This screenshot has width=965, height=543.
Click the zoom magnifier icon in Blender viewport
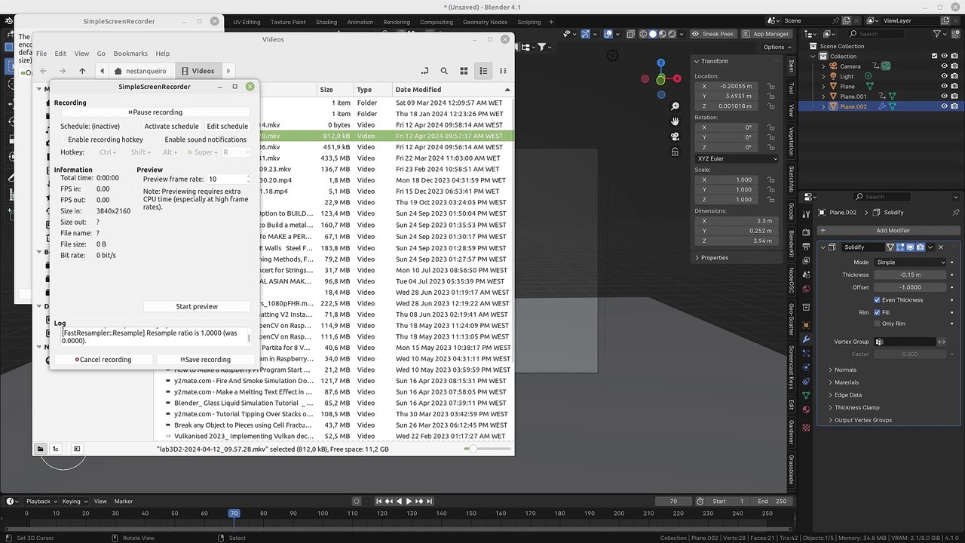(x=675, y=106)
